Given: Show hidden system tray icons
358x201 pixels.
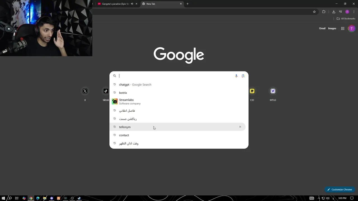Looking at the screenshot, I should click(319, 198).
